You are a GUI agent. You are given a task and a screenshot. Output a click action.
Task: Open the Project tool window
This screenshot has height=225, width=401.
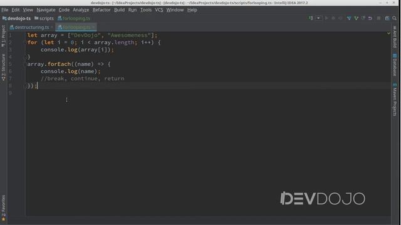point(3,36)
